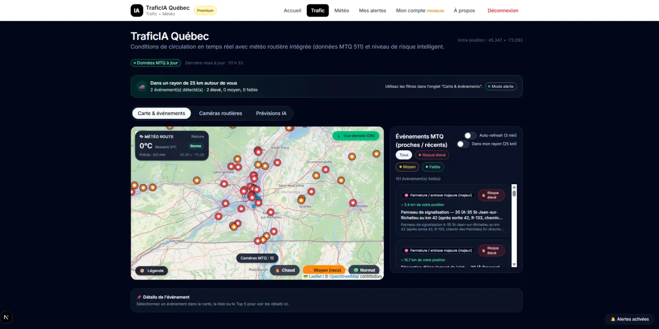The image size is (659, 329).
Task: Click the IA logo icon in header
Action: pos(137,10)
